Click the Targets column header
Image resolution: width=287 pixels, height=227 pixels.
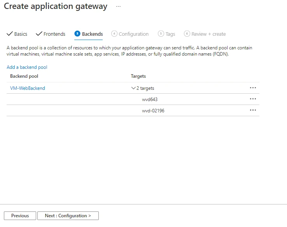point(138,76)
